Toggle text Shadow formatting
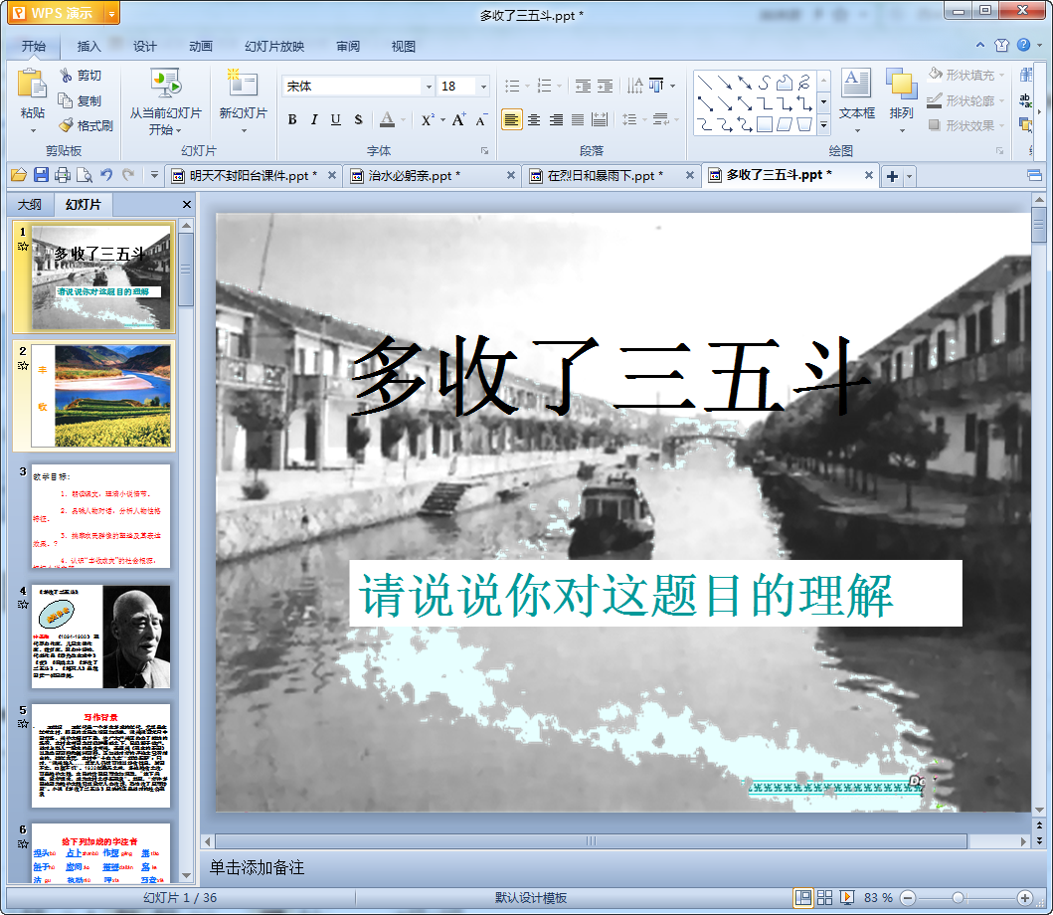This screenshot has width=1053, height=915. pyautogui.click(x=358, y=119)
